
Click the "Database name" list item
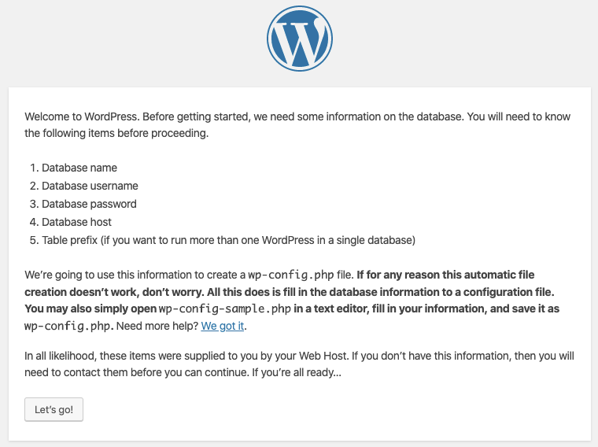point(79,168)
